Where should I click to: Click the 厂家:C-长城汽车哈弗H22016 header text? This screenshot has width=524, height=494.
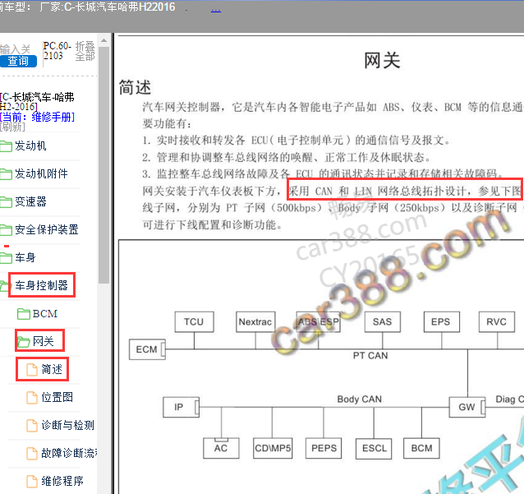point(108,7)
